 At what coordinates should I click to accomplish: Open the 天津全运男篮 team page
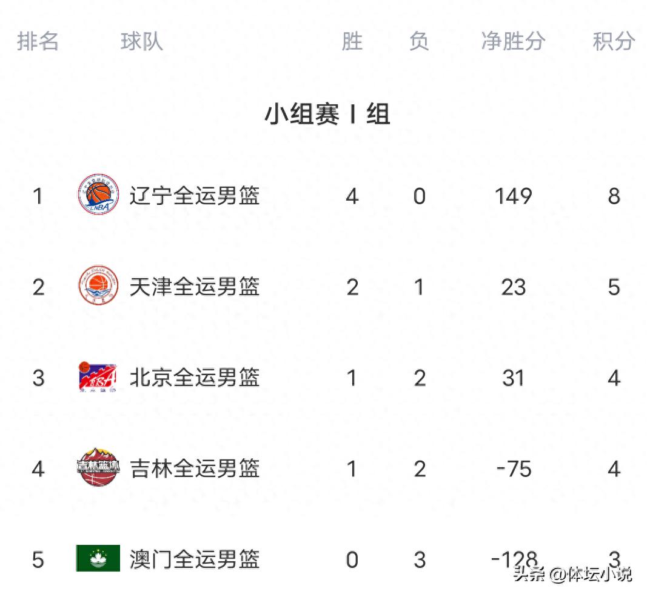point(195,287)
